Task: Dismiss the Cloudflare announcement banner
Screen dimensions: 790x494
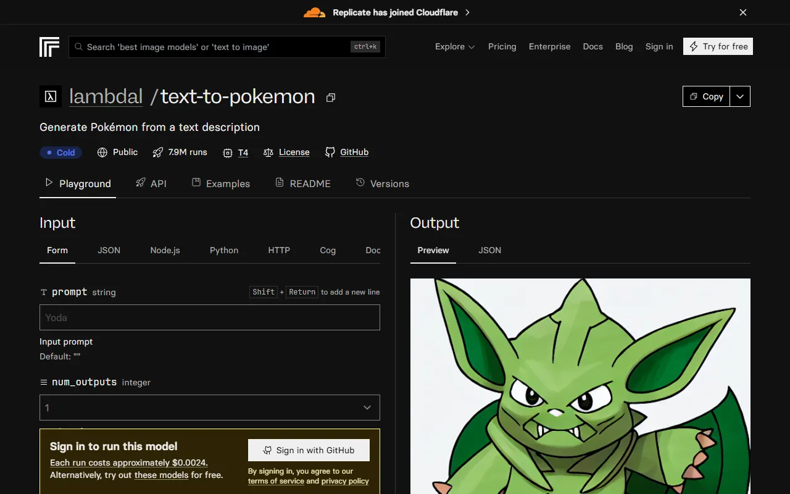Action: pyautogui.click(x=743, y=12)
